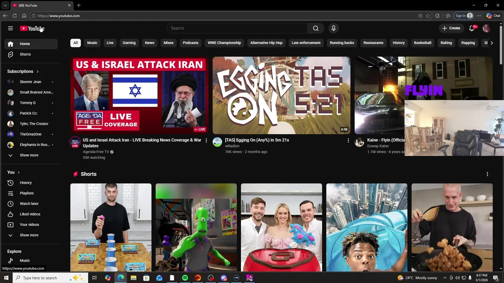This screenshot has height=283, width=504.
Task: Open Watch later in the sidebar
Action: point(31,204)
